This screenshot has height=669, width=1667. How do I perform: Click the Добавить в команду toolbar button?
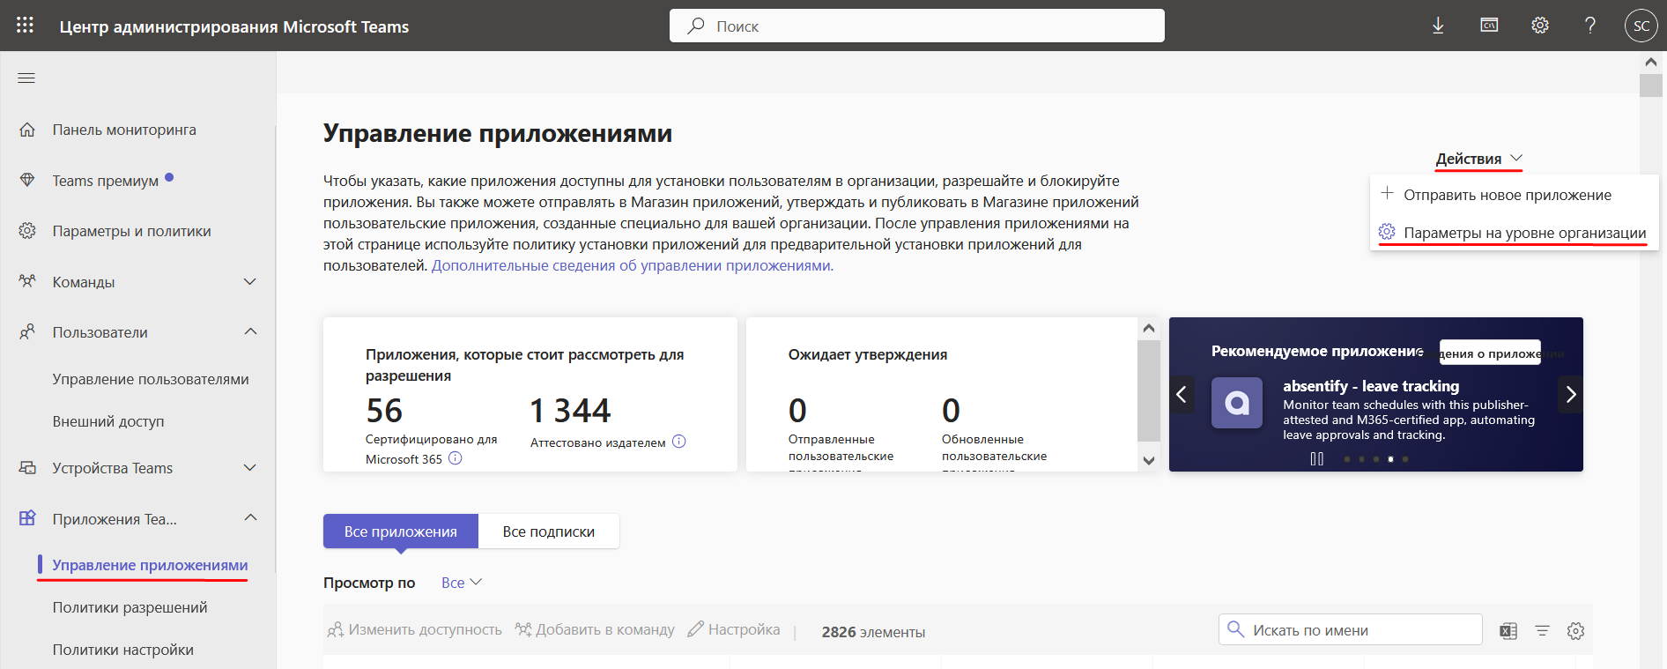tap(596, 630)
